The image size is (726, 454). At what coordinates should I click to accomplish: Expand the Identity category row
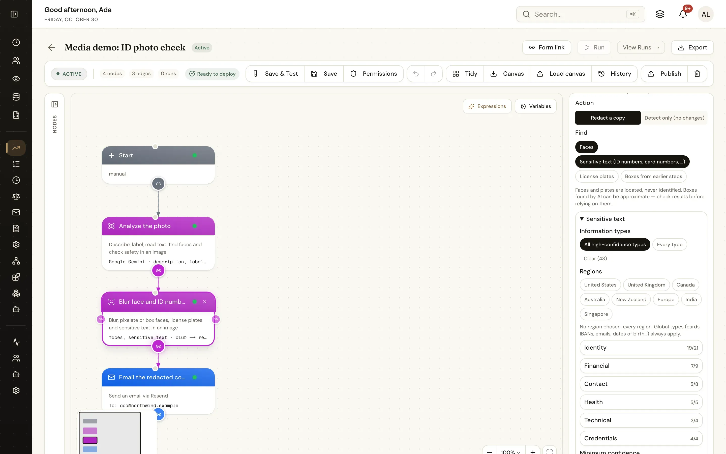[641, 348]
